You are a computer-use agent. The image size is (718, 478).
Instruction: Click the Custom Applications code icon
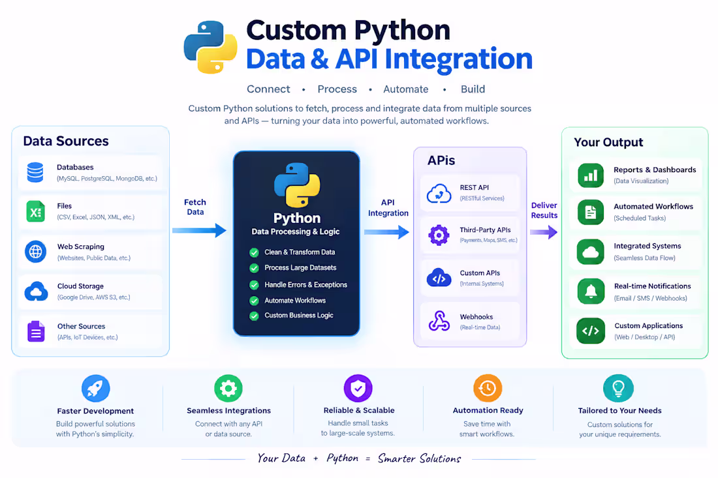591,331
